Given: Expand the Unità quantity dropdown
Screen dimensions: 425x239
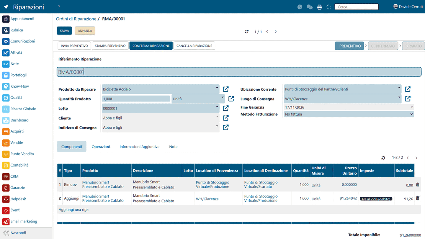Looking at the screenshot, I should click(x=222, y=97).
